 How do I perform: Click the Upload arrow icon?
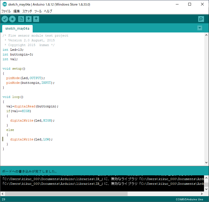coord(12,19)
